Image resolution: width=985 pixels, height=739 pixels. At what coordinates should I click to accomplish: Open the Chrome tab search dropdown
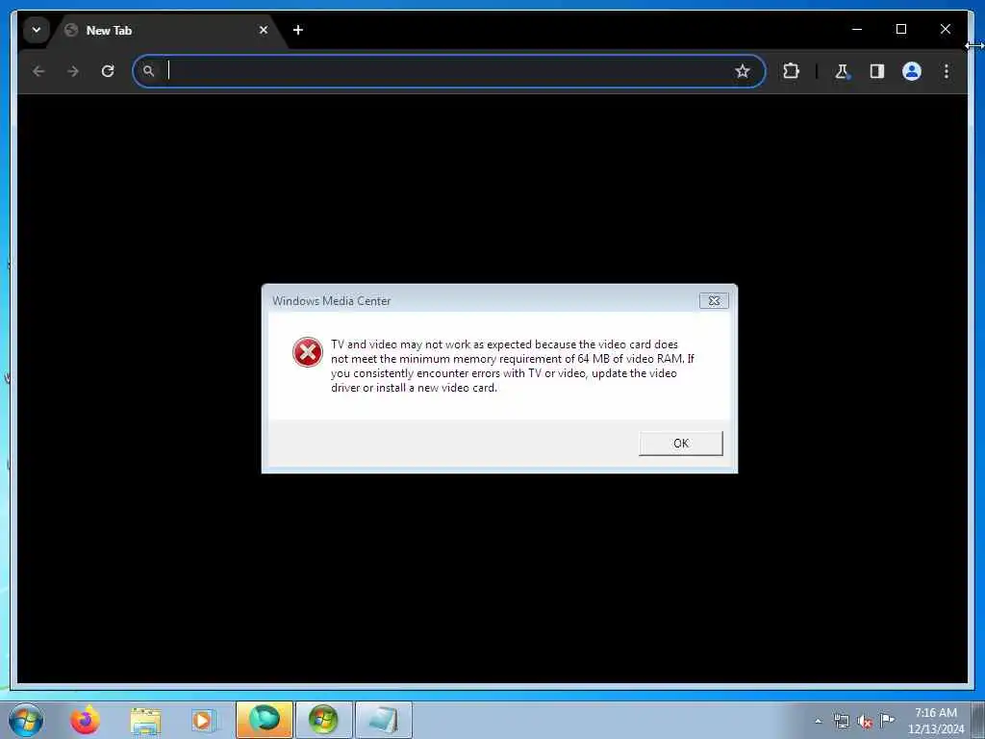[x=37, y=30]
